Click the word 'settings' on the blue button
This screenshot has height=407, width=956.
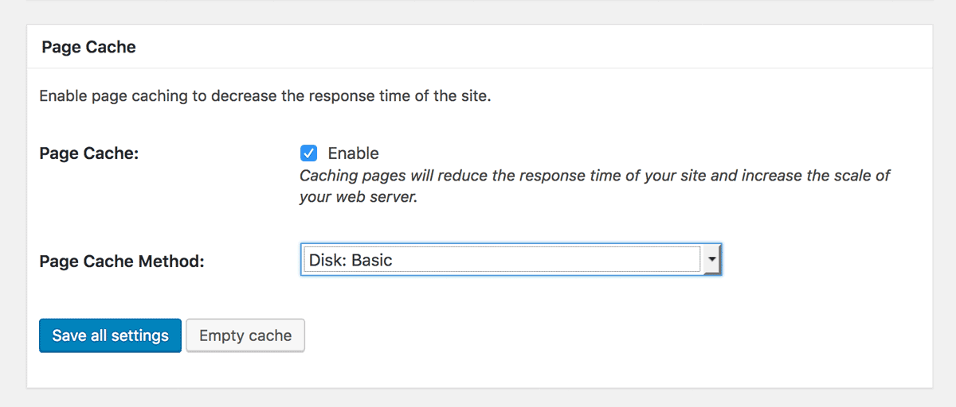point(139,335)
